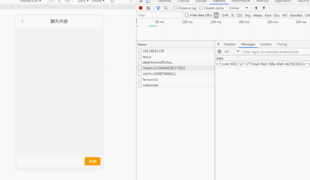This screenshot has height=180, width=310.
Task: Open the iPhone 5/SE device dropdown
Action: 30,1
